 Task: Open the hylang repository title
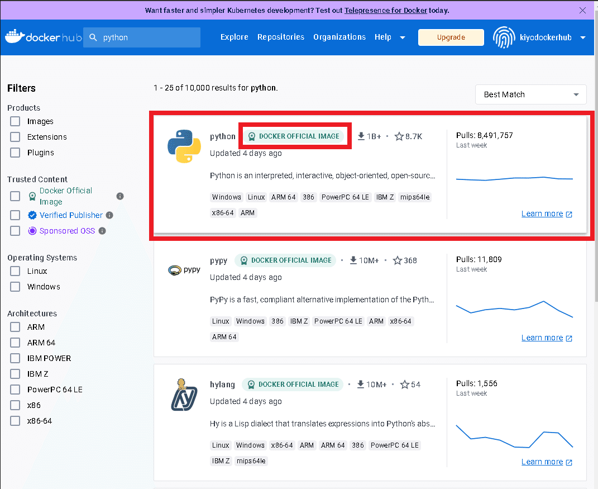coord(222,384)
